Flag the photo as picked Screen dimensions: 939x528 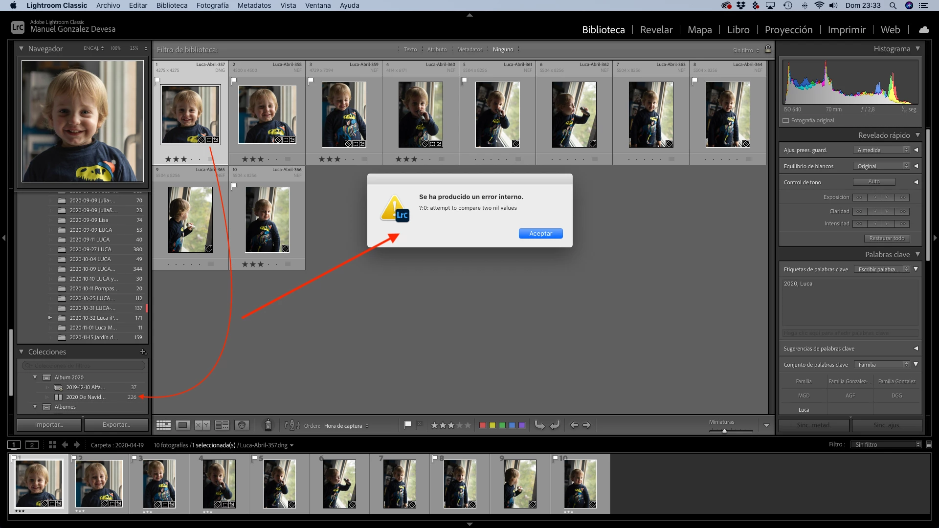(x=408, y=425)
